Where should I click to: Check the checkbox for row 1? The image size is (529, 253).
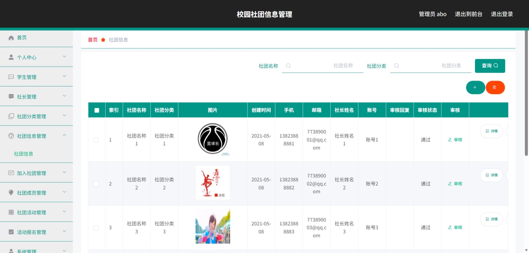pos(96,140)
